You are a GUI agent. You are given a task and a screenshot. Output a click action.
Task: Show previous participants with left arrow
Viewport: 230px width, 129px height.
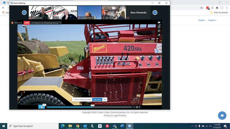pyautogui.click(x=24, y=13)
